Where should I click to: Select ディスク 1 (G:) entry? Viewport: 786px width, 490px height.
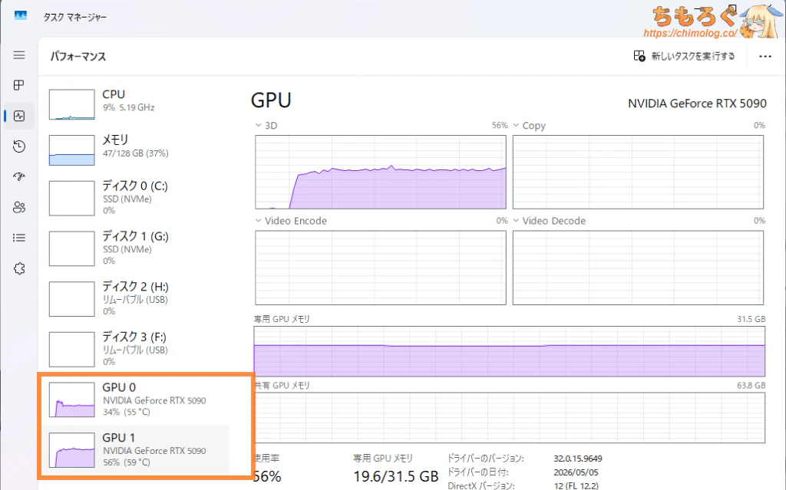[134, 248]
